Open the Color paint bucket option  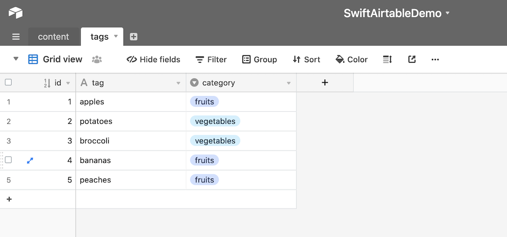(x=352, y=60)
